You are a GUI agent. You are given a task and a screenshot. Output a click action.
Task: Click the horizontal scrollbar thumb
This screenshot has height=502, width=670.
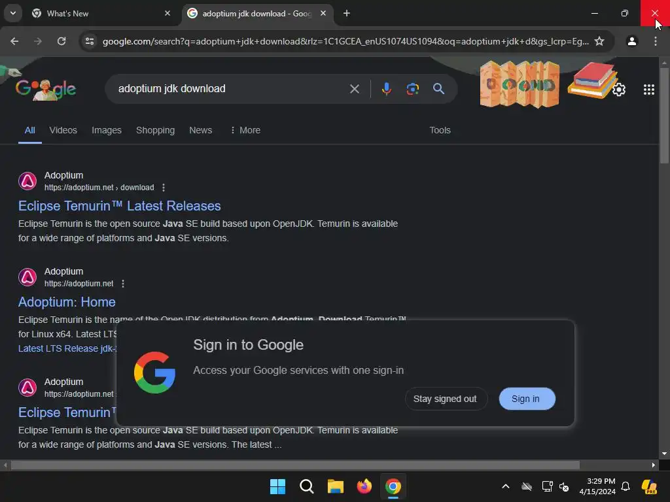(x=295, y=465)
